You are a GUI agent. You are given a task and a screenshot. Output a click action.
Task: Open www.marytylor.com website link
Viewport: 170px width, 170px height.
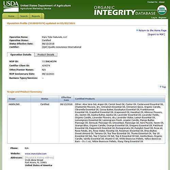[36, 154]
